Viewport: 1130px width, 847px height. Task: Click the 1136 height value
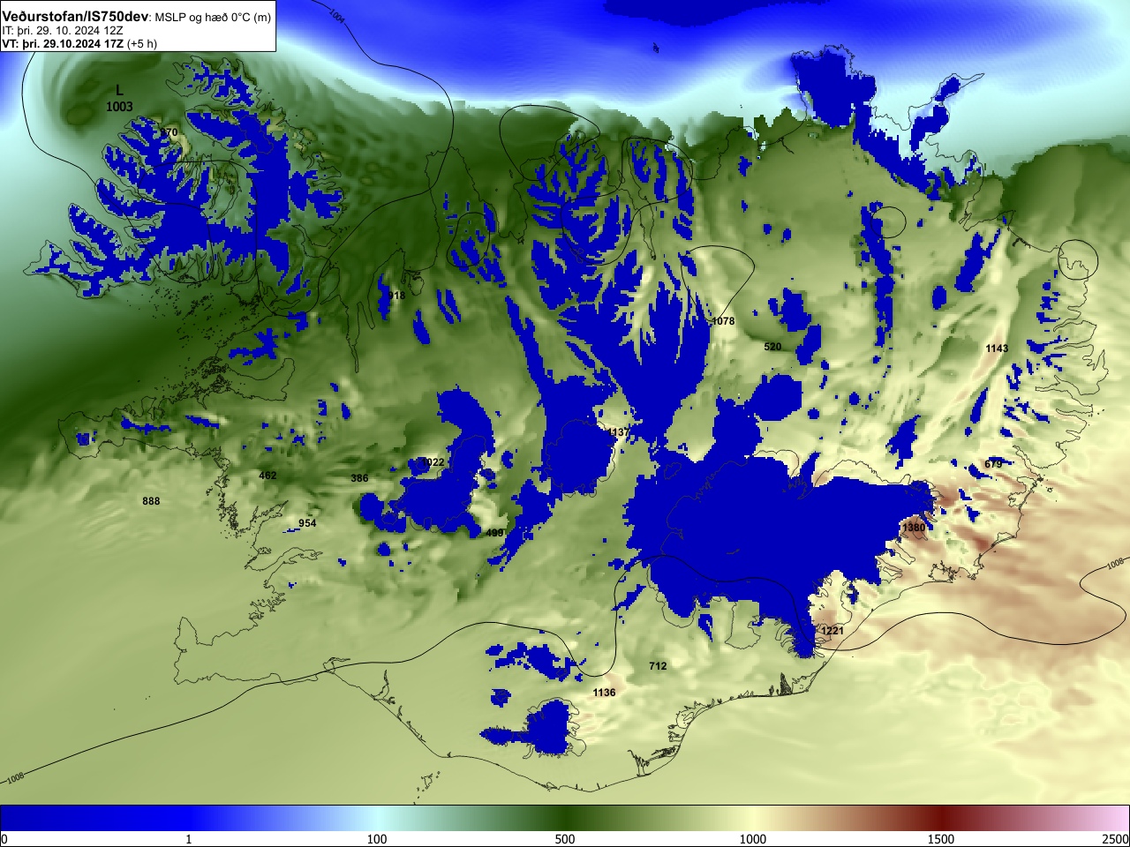click(x=604, y=693)
